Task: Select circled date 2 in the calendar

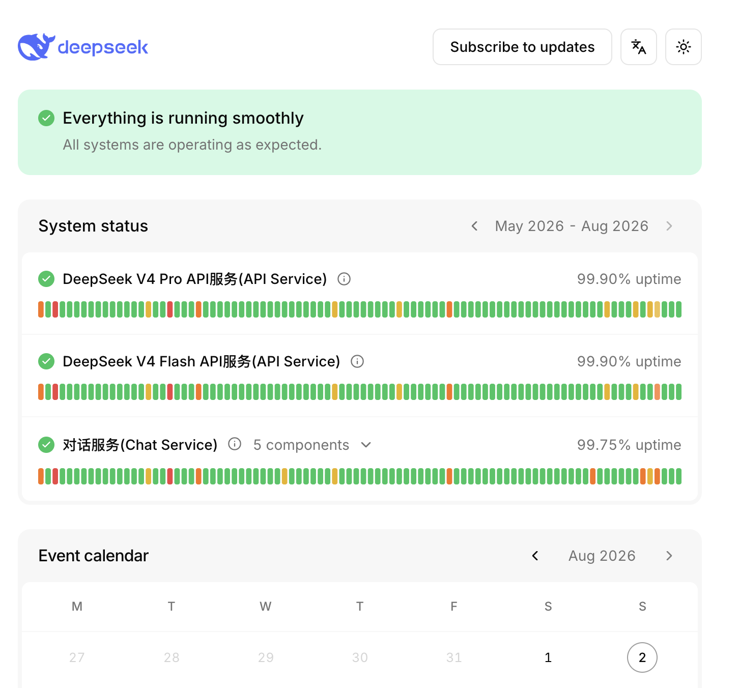Action: tap(642, 657)
